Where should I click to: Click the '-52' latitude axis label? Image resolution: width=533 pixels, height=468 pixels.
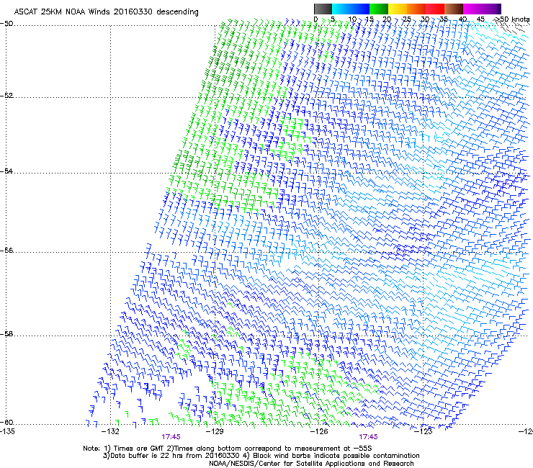(6, 96)
